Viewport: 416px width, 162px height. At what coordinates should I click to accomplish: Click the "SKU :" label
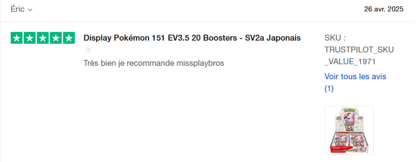[x=335, y=38]
